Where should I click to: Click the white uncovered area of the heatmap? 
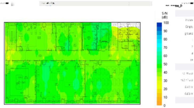point(125,24)
